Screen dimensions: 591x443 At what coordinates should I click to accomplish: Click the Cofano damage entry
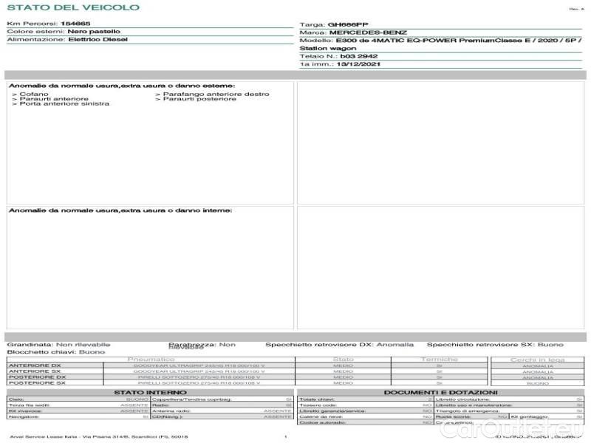33,94
